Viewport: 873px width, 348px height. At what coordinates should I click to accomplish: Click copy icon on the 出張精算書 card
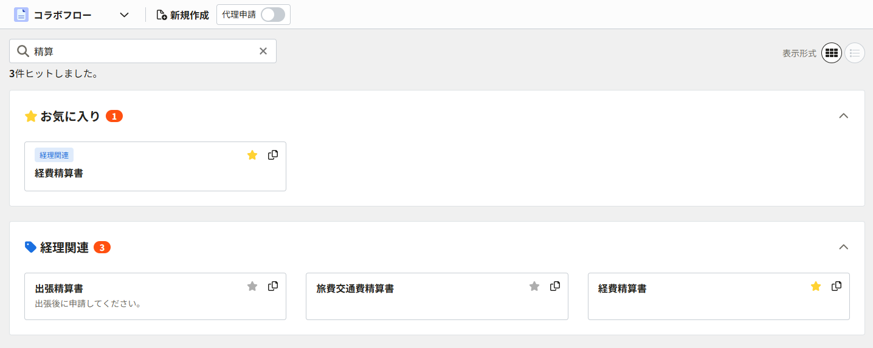pos(273,286)
